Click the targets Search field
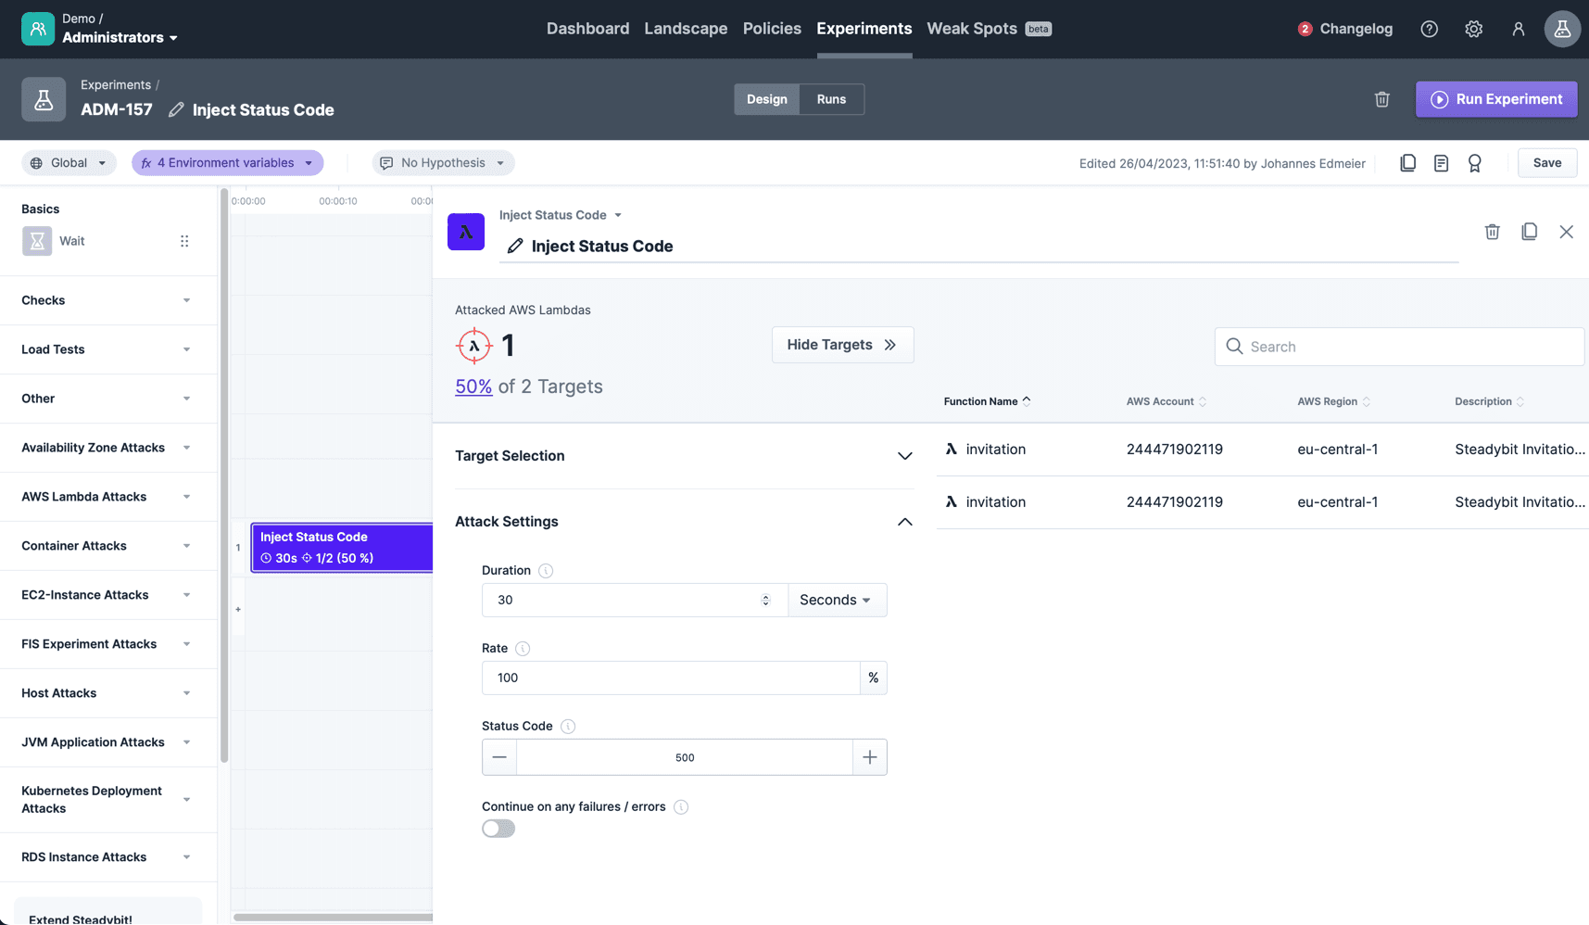Screen dimensions: 1589x925 tap(1398, 346)
